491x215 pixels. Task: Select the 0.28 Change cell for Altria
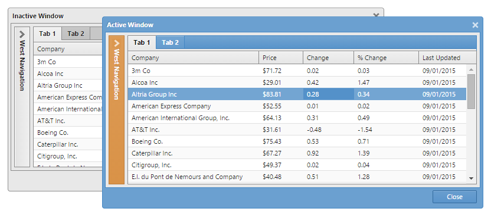coord(328,94)
